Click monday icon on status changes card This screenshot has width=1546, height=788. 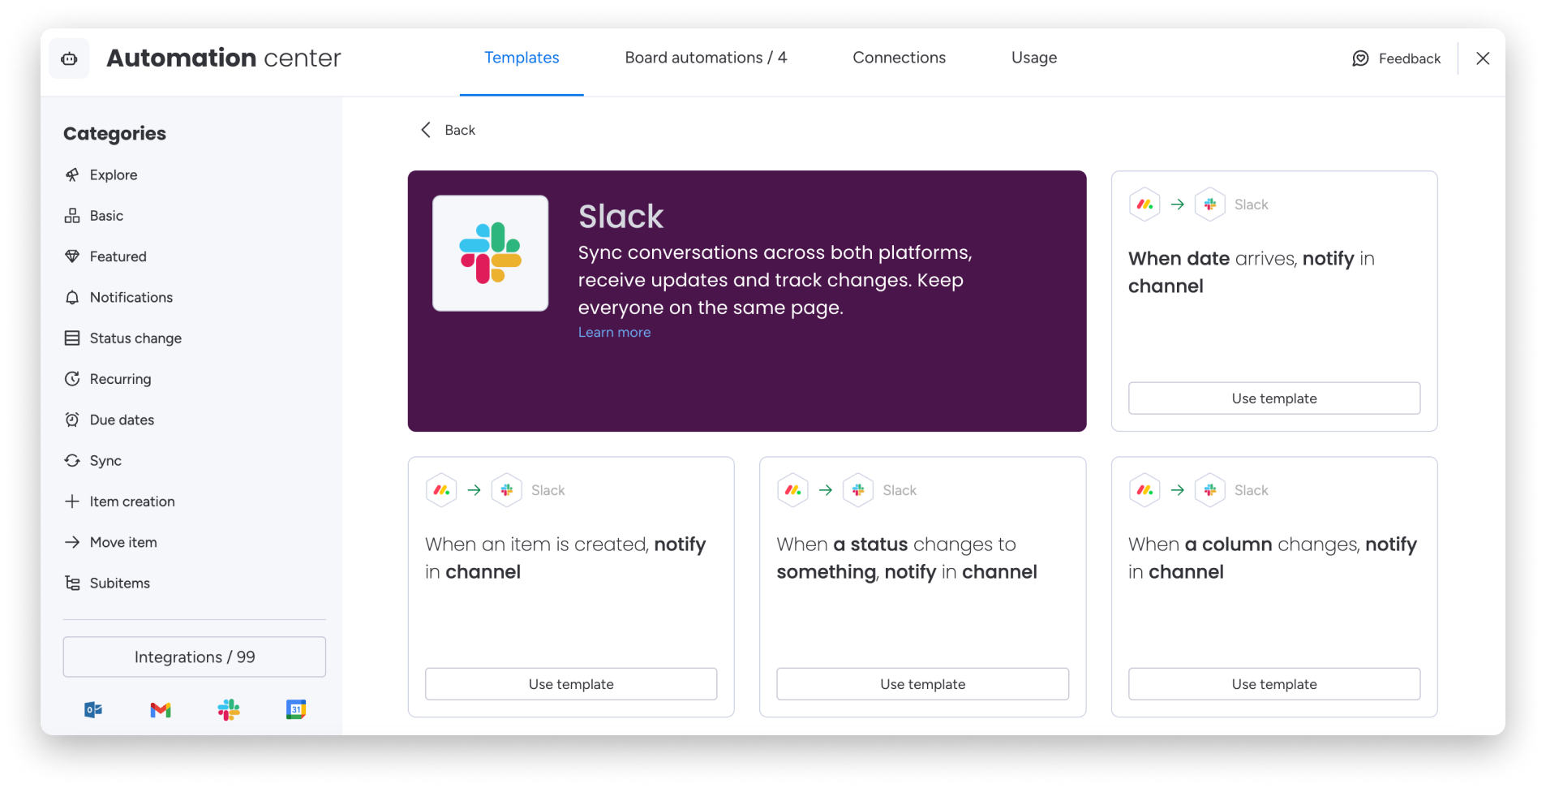(x=792, y=490)
